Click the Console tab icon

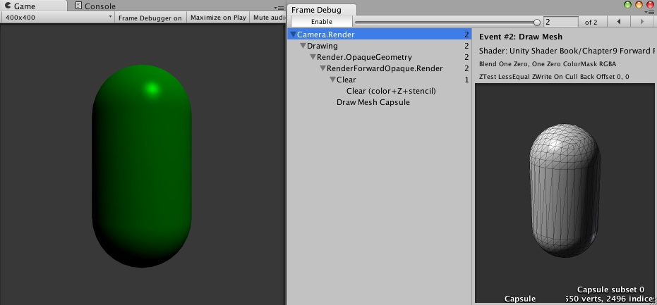pyautogui.click(x=79, y=6)
